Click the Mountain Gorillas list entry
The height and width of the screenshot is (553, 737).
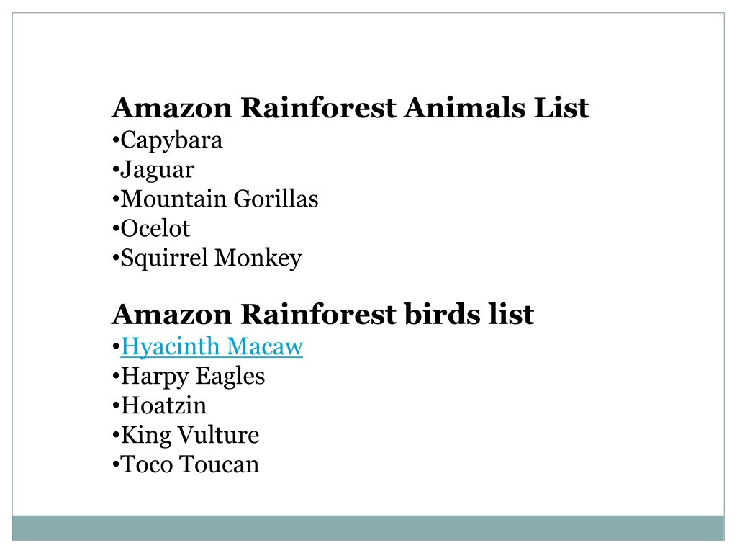(x=215, y=199)
